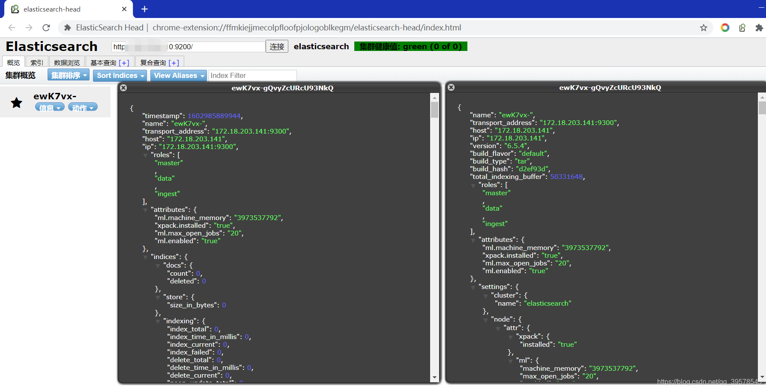
Task: Collapse the "settings" node
Action: coord(473,287)
